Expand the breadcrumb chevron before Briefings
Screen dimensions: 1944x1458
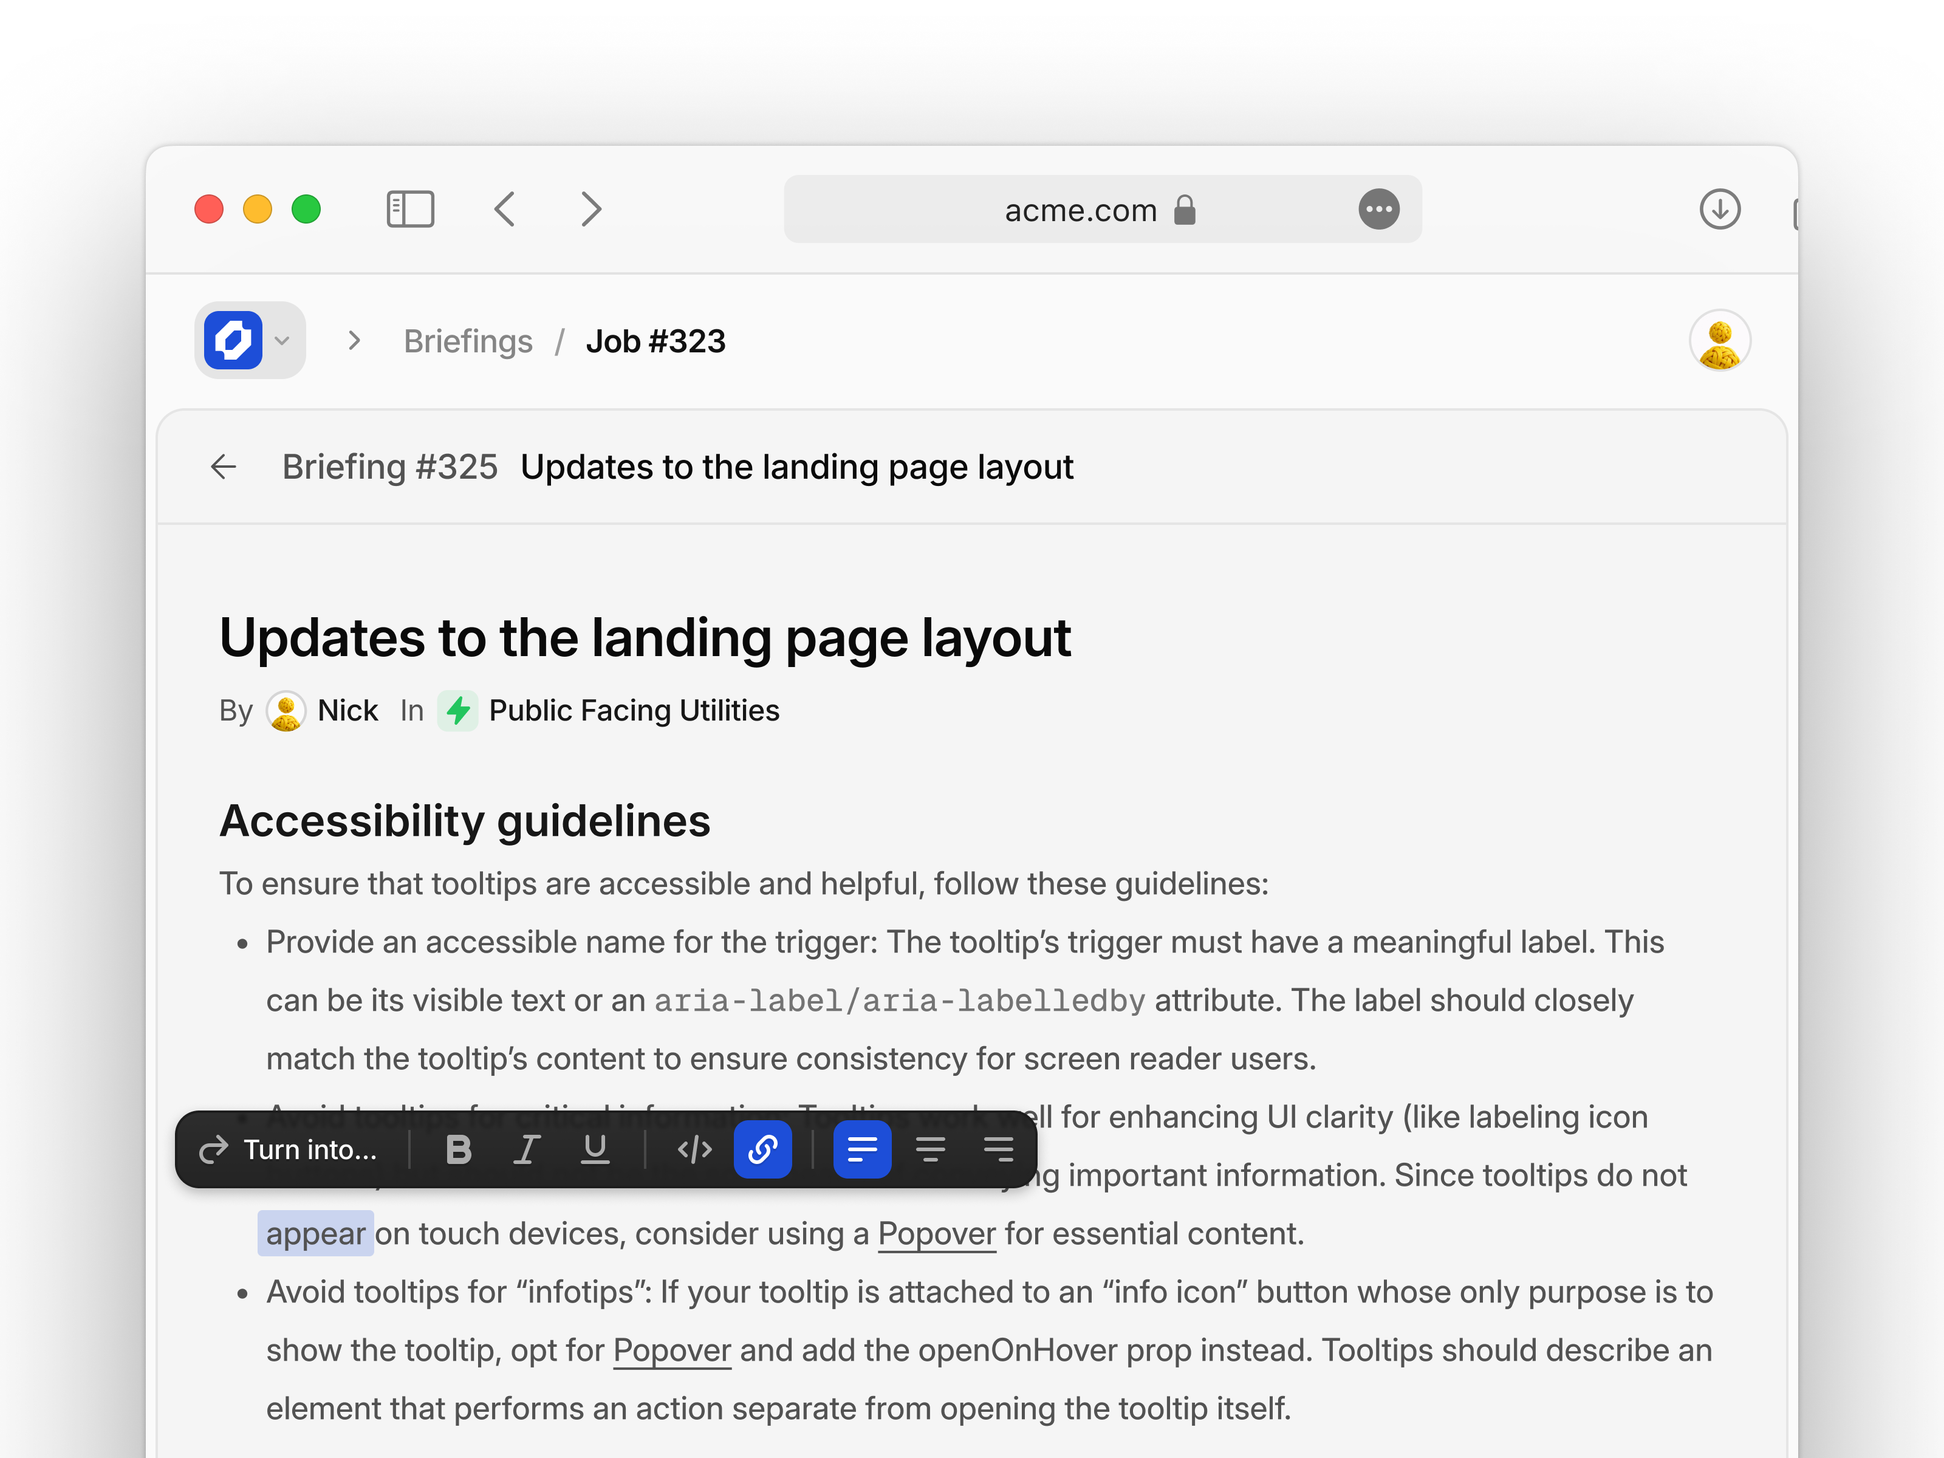pos(354,341)
